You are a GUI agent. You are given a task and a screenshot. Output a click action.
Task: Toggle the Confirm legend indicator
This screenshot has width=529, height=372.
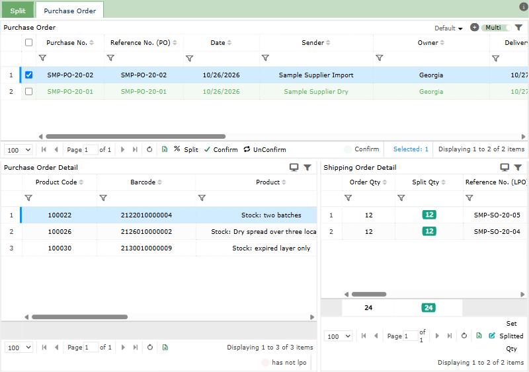click(348, 149)
